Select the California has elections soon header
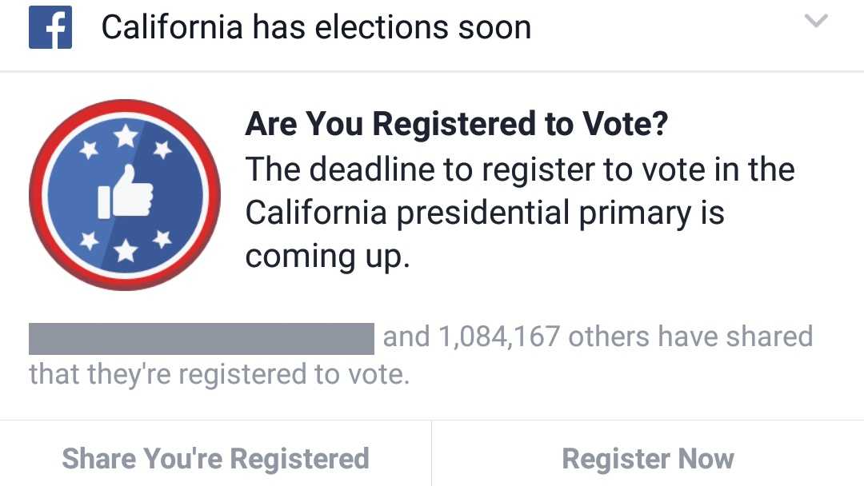The image size is (864, 486). [x=317, y=26]
